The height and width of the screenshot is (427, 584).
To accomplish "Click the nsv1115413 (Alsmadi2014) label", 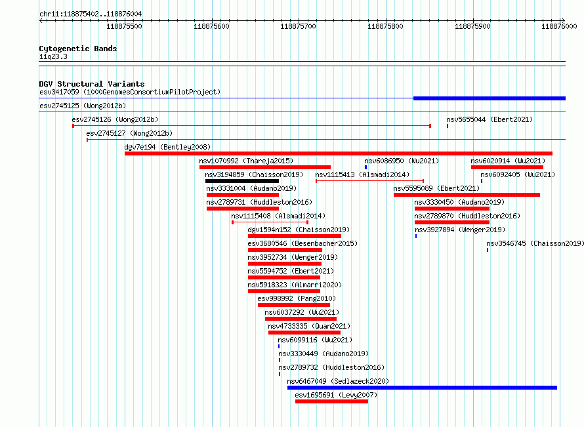I will 362,174.
